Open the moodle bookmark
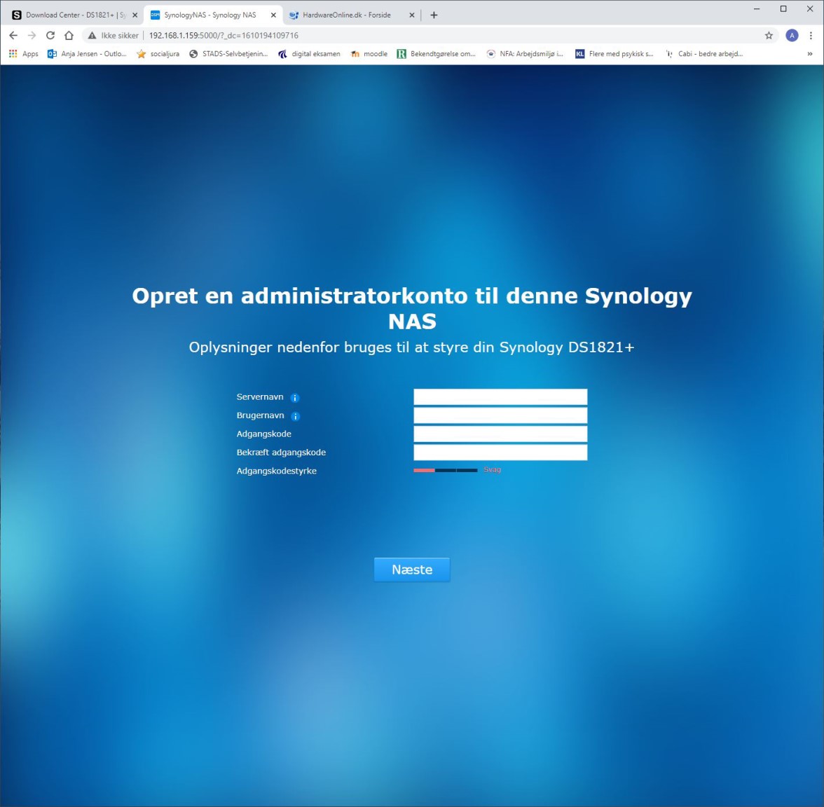824x807 pixels. [x=369, y=53]
